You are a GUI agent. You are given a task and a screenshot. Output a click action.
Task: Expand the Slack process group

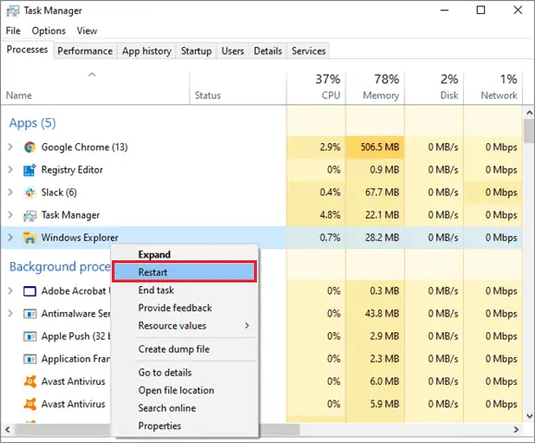(10, 192)
